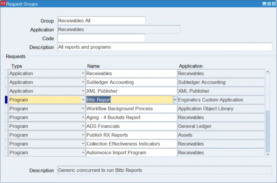Select Name cell 'Receivables'
The image size is (277, 183).
pos(131,73)
